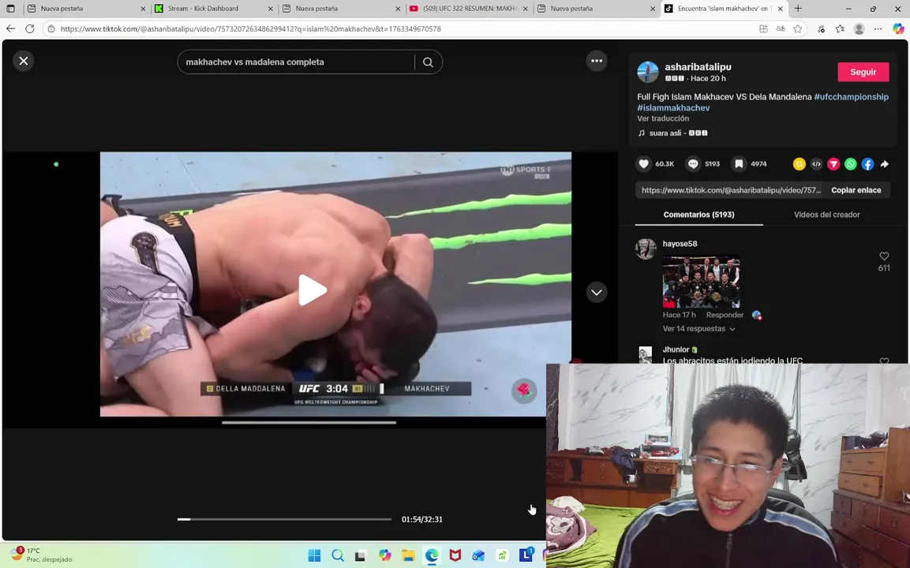This screenshot has height=568, width=910.
Task: Click the browser back arrow
Action: tap(10, 29)
